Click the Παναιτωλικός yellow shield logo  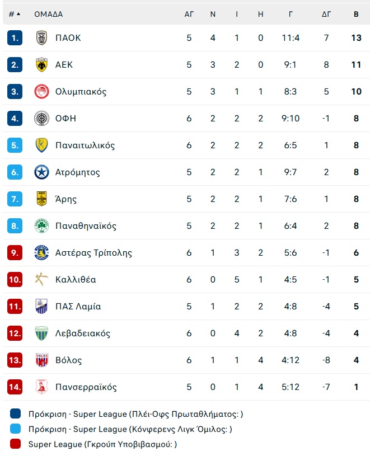tap(41, 145)
